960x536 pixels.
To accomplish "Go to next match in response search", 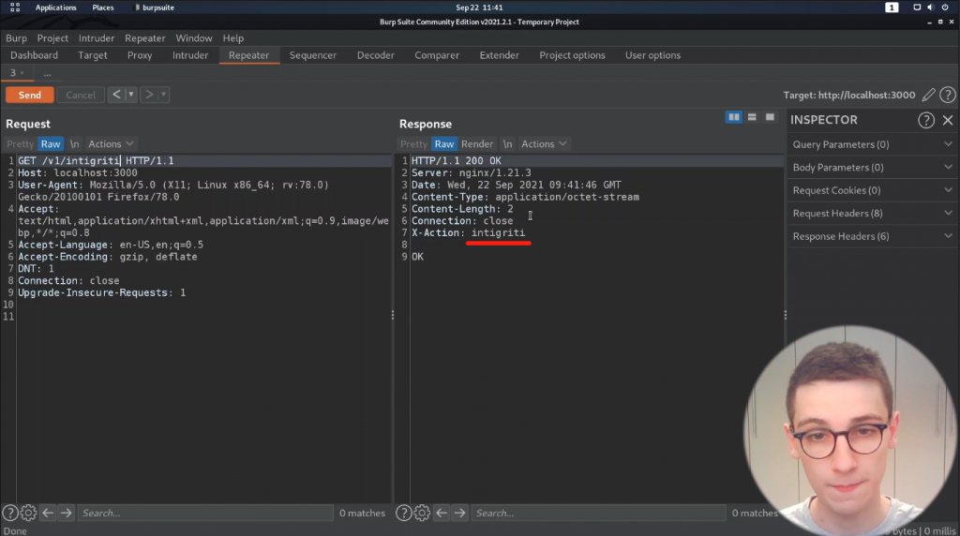I will (x=459, y=513).
